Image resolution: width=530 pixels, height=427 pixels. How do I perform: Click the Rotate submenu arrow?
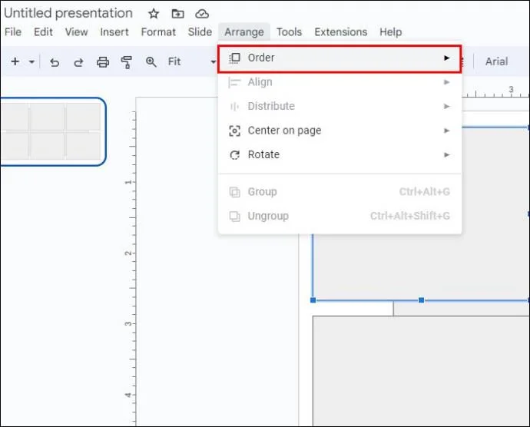click(x=446, y=155)
